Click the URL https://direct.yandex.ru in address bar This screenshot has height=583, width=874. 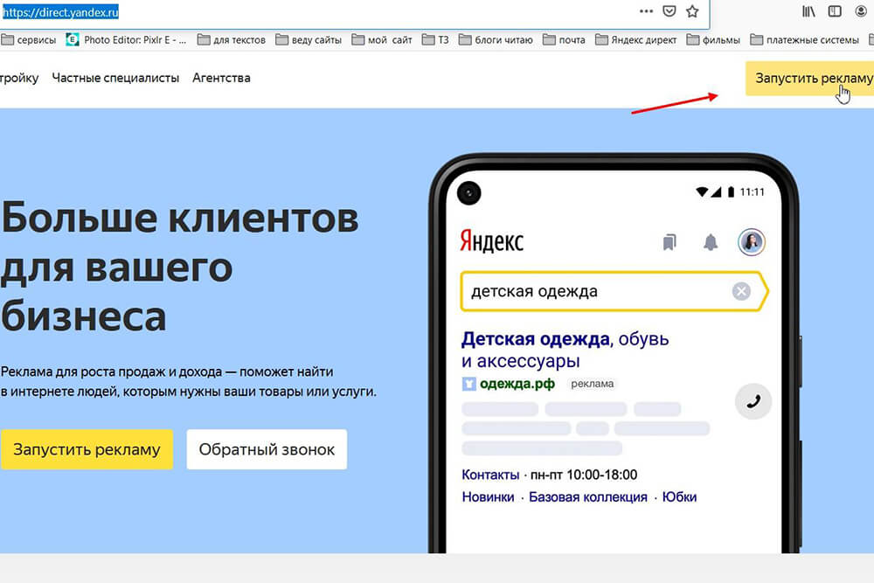click(60, 11)
